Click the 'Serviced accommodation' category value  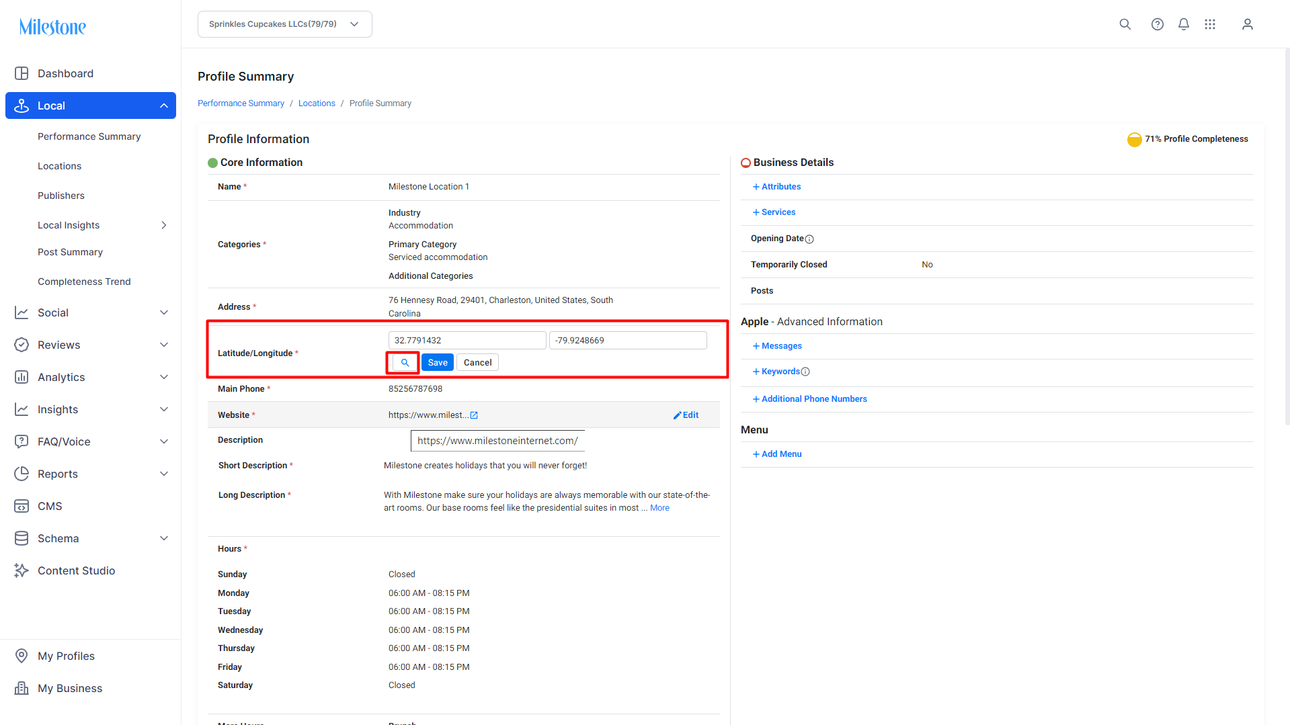438,257
